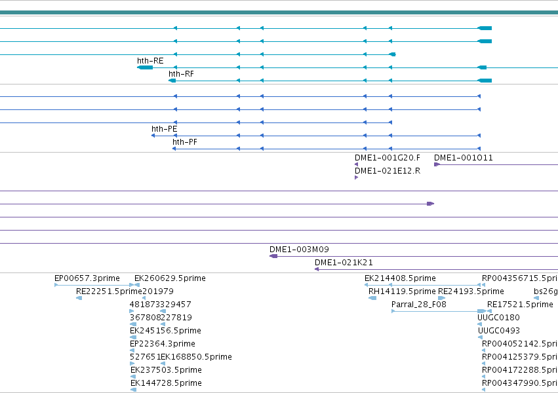558x393 pixels.
Task: Select the hth-RF transcript label
Action: (x=181, y=74)
